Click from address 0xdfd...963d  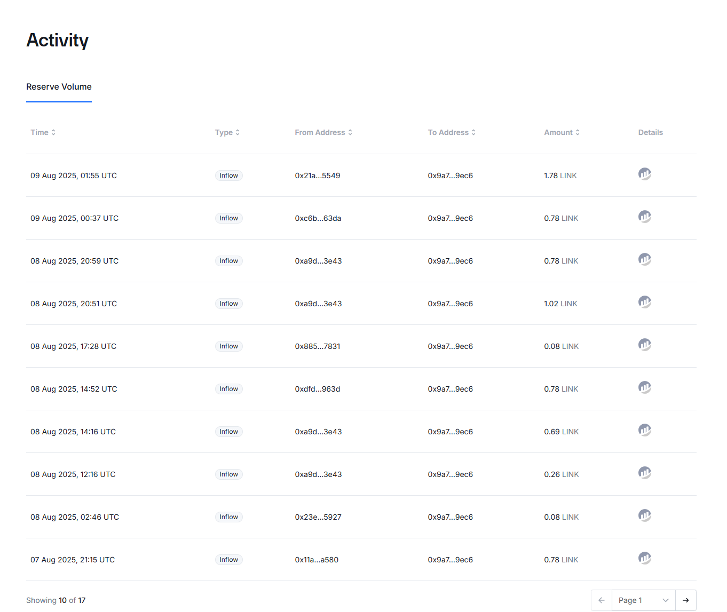pos(318,389)
